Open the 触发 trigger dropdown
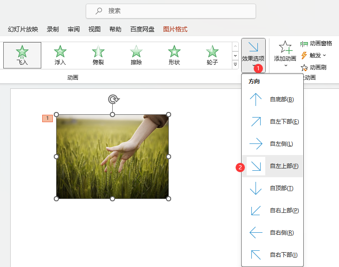The image size is (339, 267). tap(313, 56)
